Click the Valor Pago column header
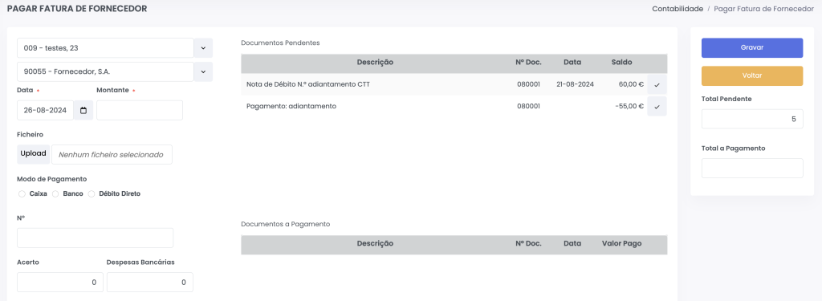822x301 pixels. (x=622, y=244)
